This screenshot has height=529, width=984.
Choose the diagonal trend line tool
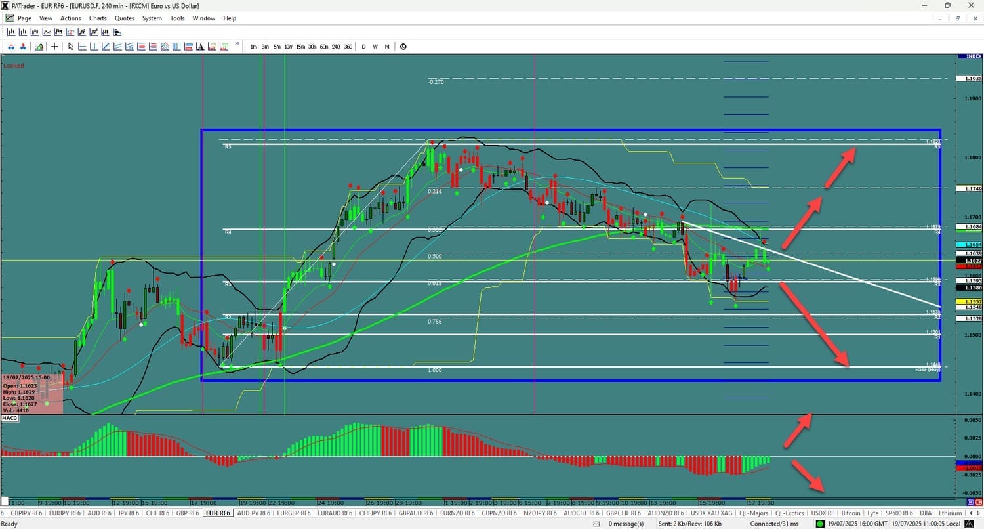[x=106, y=47]
